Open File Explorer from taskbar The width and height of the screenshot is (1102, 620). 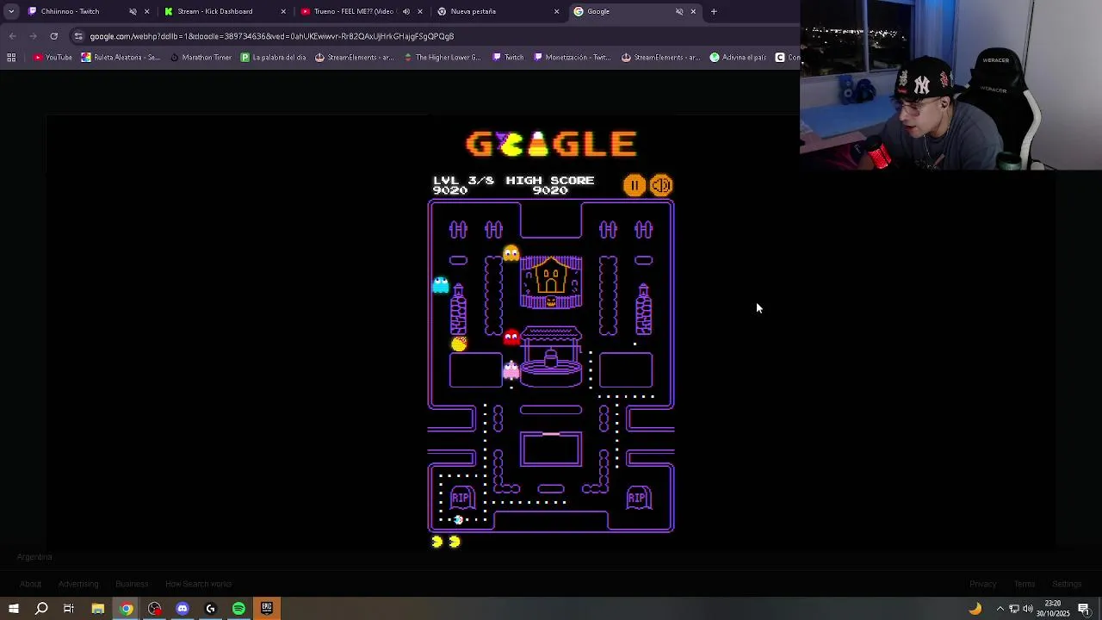point(97,609)
